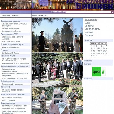
Task: Open the Чтобы помнили section in the sidebar
Action: [x=7, y=81]
